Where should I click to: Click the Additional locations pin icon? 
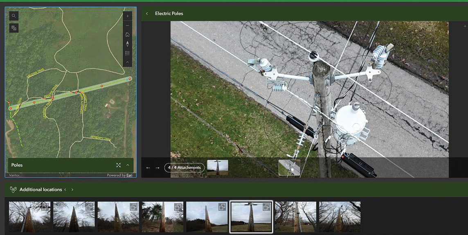13,190
